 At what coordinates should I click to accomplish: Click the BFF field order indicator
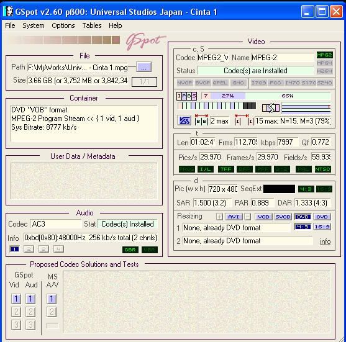[x=245, y=169]
